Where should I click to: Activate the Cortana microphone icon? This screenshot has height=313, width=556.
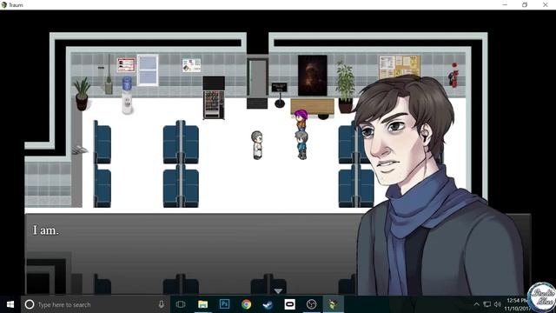coord(162,304)
